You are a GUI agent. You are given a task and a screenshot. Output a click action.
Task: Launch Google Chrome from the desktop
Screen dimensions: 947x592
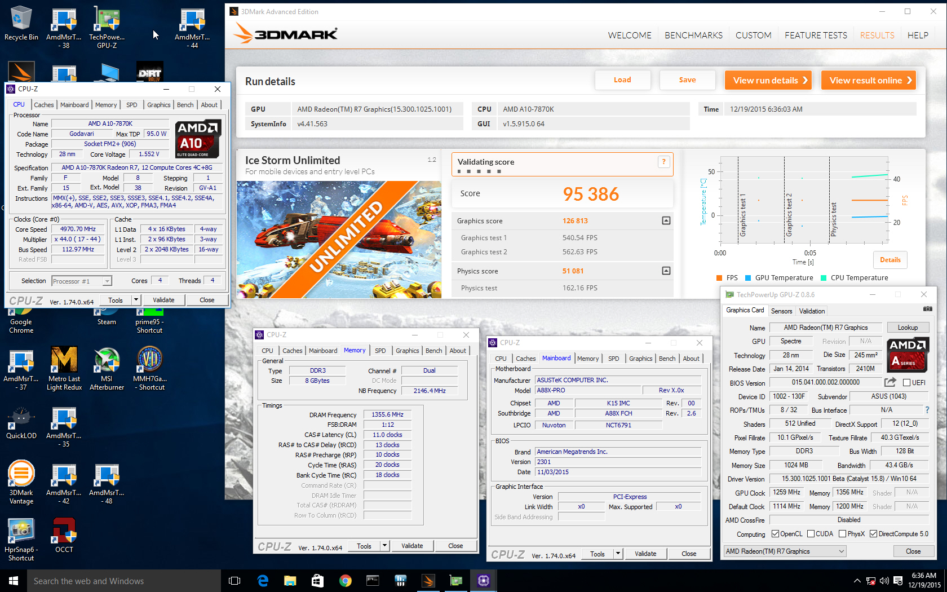(21, 321)
